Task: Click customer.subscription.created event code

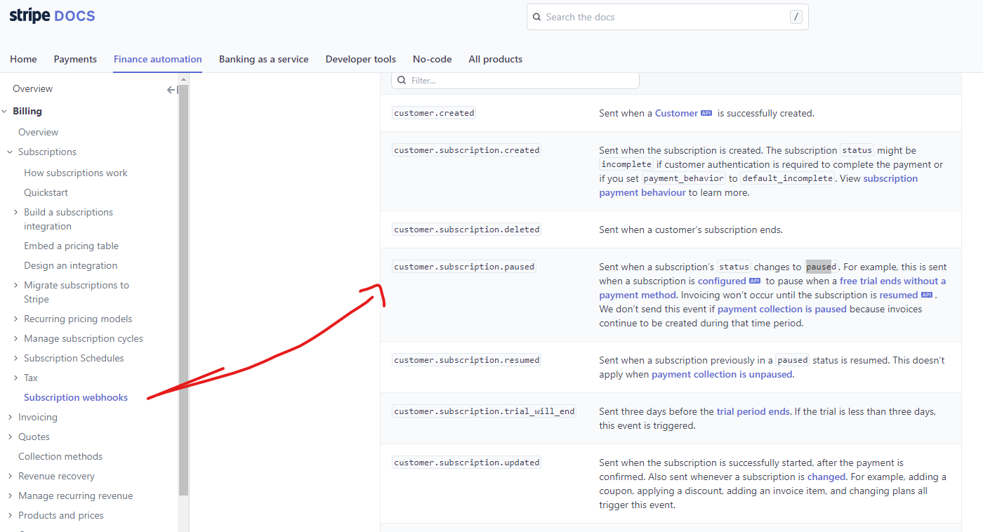Action: (x=467, y=150)
